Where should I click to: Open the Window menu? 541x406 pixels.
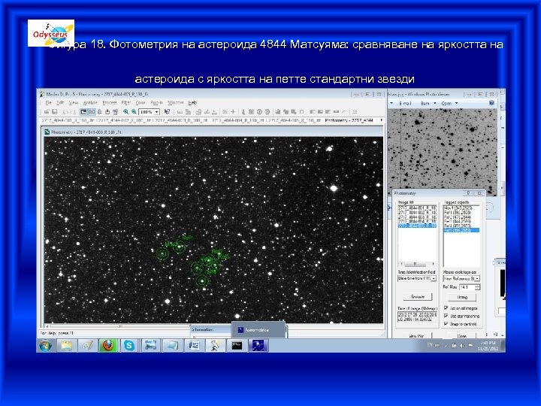click(x=176, y=103)
